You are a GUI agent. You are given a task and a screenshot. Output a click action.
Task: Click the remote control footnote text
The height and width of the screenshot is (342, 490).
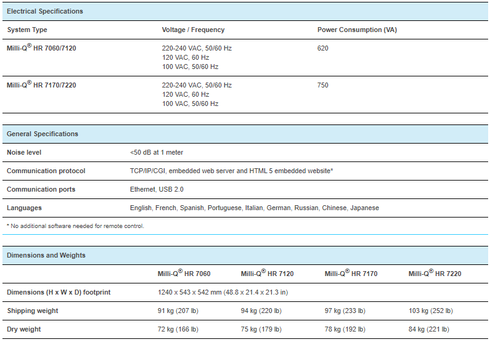(75, 226)
